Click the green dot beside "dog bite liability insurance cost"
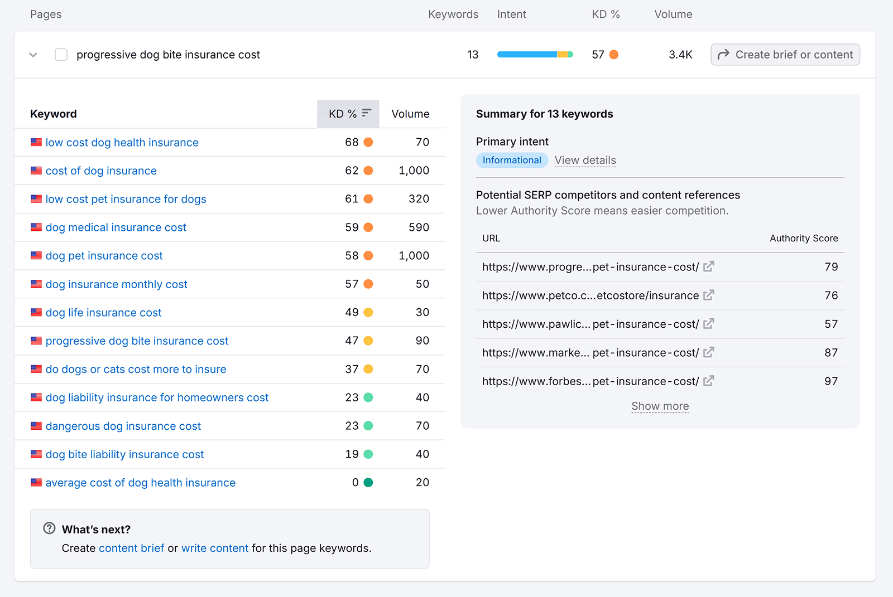Screen dimensions: 893x597 tap(367, 454)
